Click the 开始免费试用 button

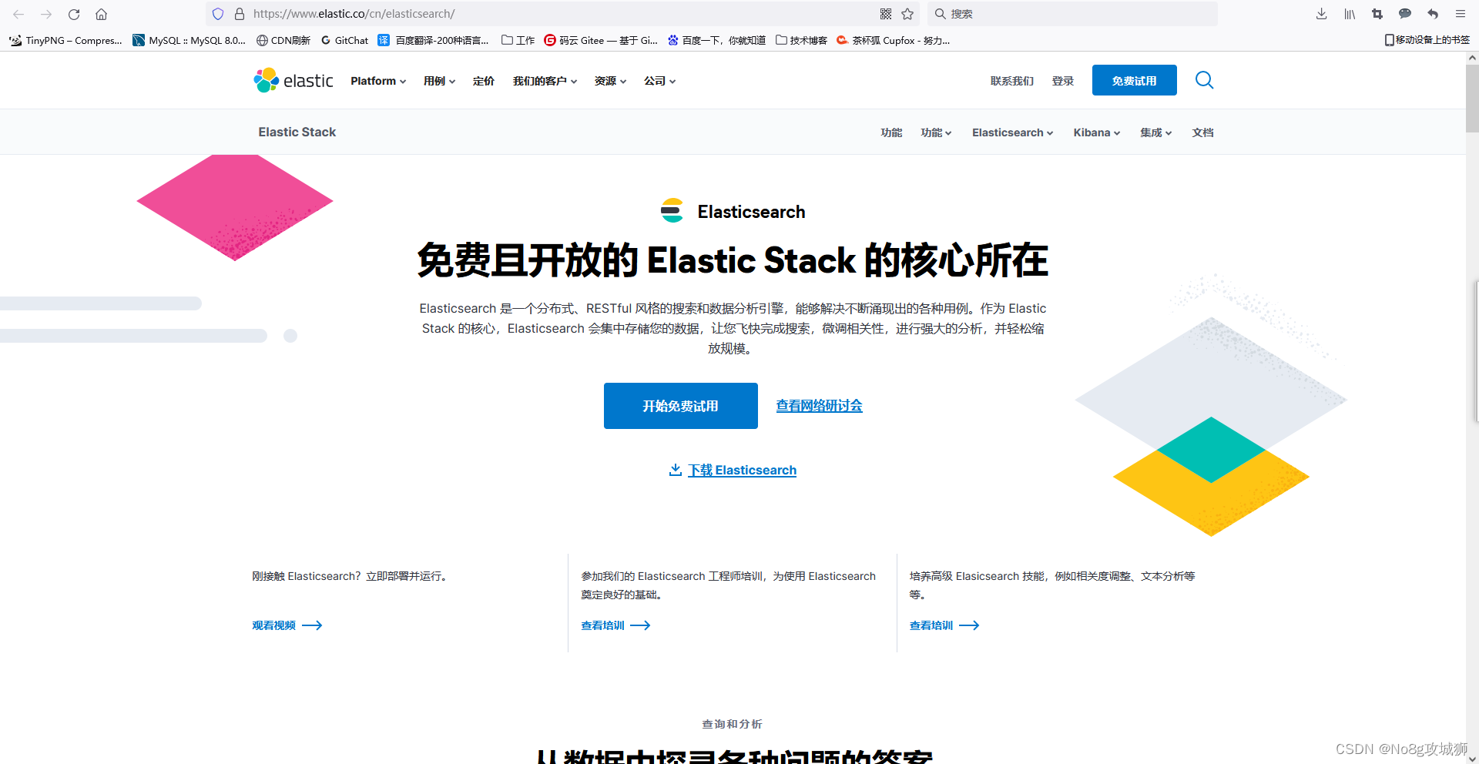(680, 405)
